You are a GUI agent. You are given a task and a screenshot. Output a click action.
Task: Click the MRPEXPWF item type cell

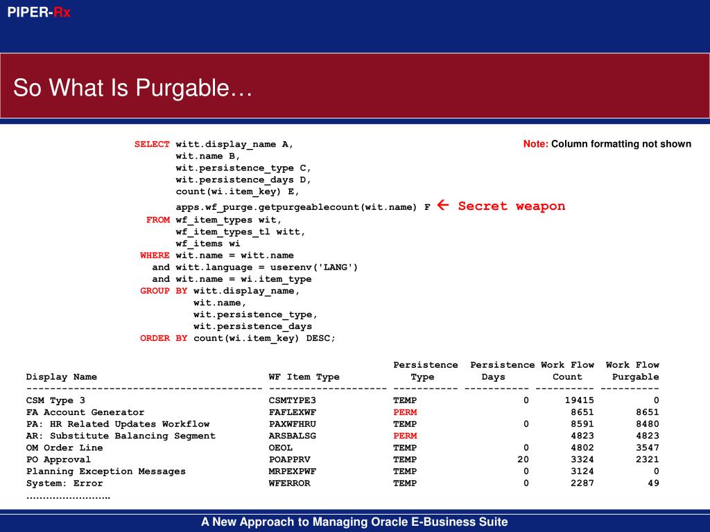pyautogui.click(x=292, y=471)
